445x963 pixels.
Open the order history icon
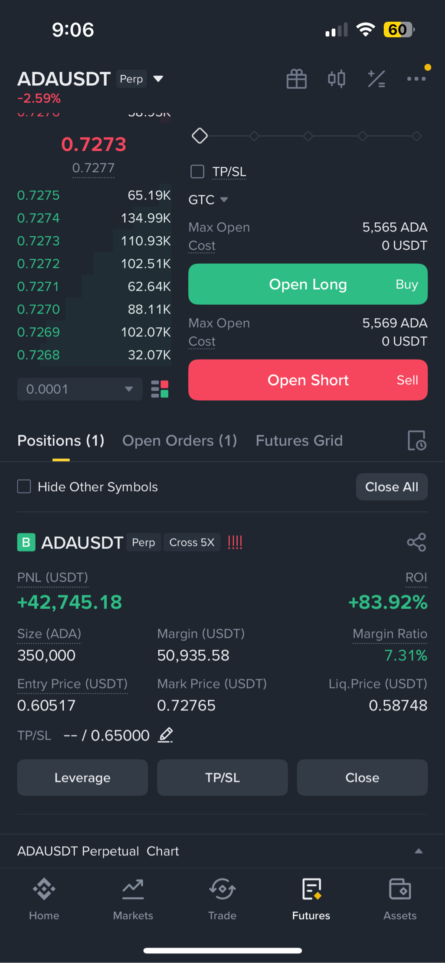(417, 441)
